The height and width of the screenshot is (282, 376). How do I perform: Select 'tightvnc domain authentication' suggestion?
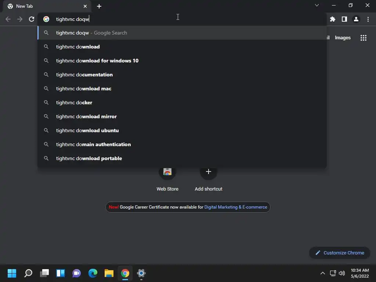click(182, 144)
